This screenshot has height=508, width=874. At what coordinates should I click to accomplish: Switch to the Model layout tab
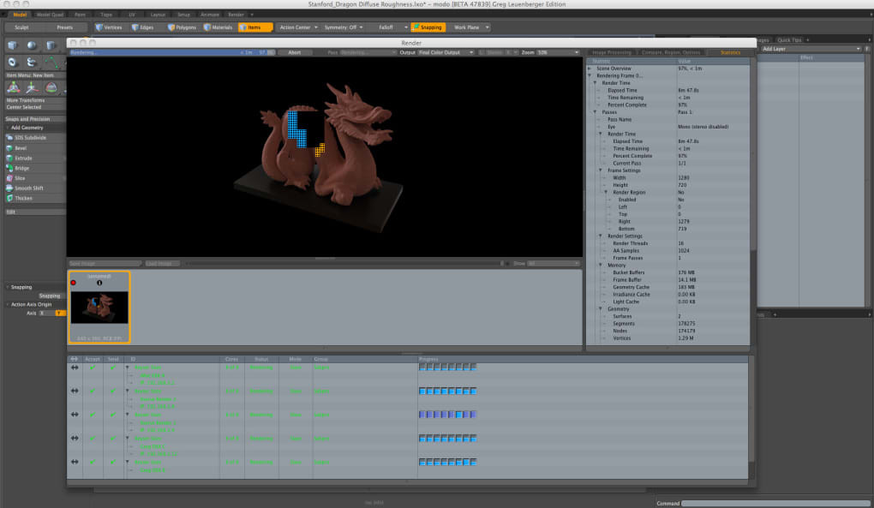click(20, 15)
